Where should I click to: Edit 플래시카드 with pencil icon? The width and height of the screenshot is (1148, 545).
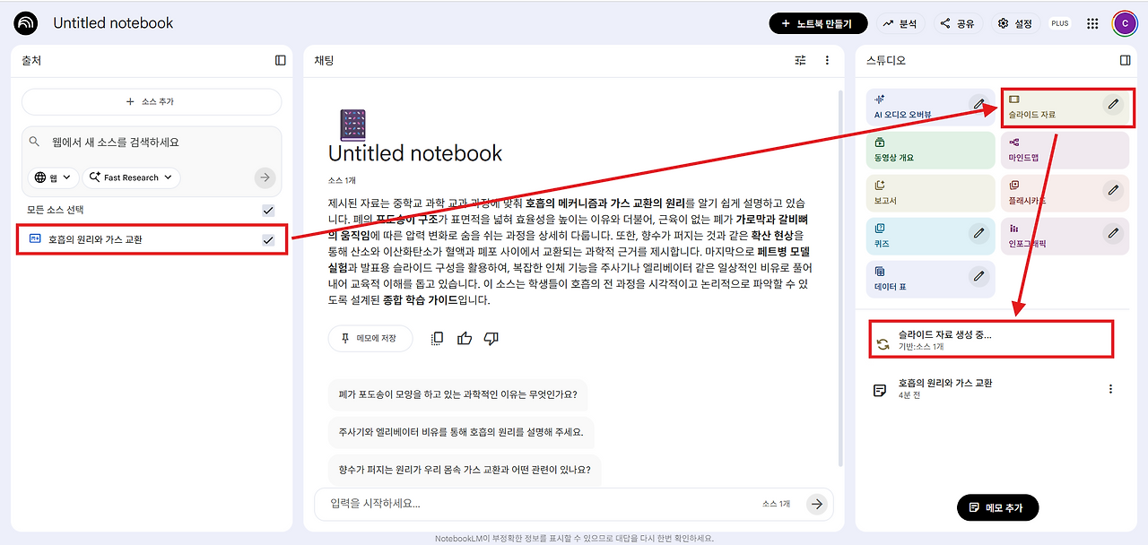(x=1113, y=190)
